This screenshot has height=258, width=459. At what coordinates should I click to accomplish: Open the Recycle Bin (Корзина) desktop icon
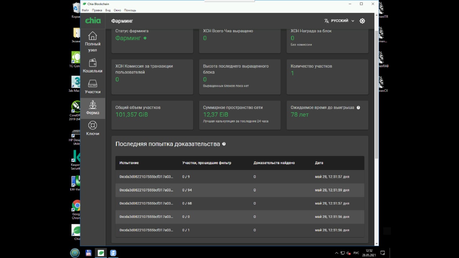pyautogui.click(x=76, y=10)
